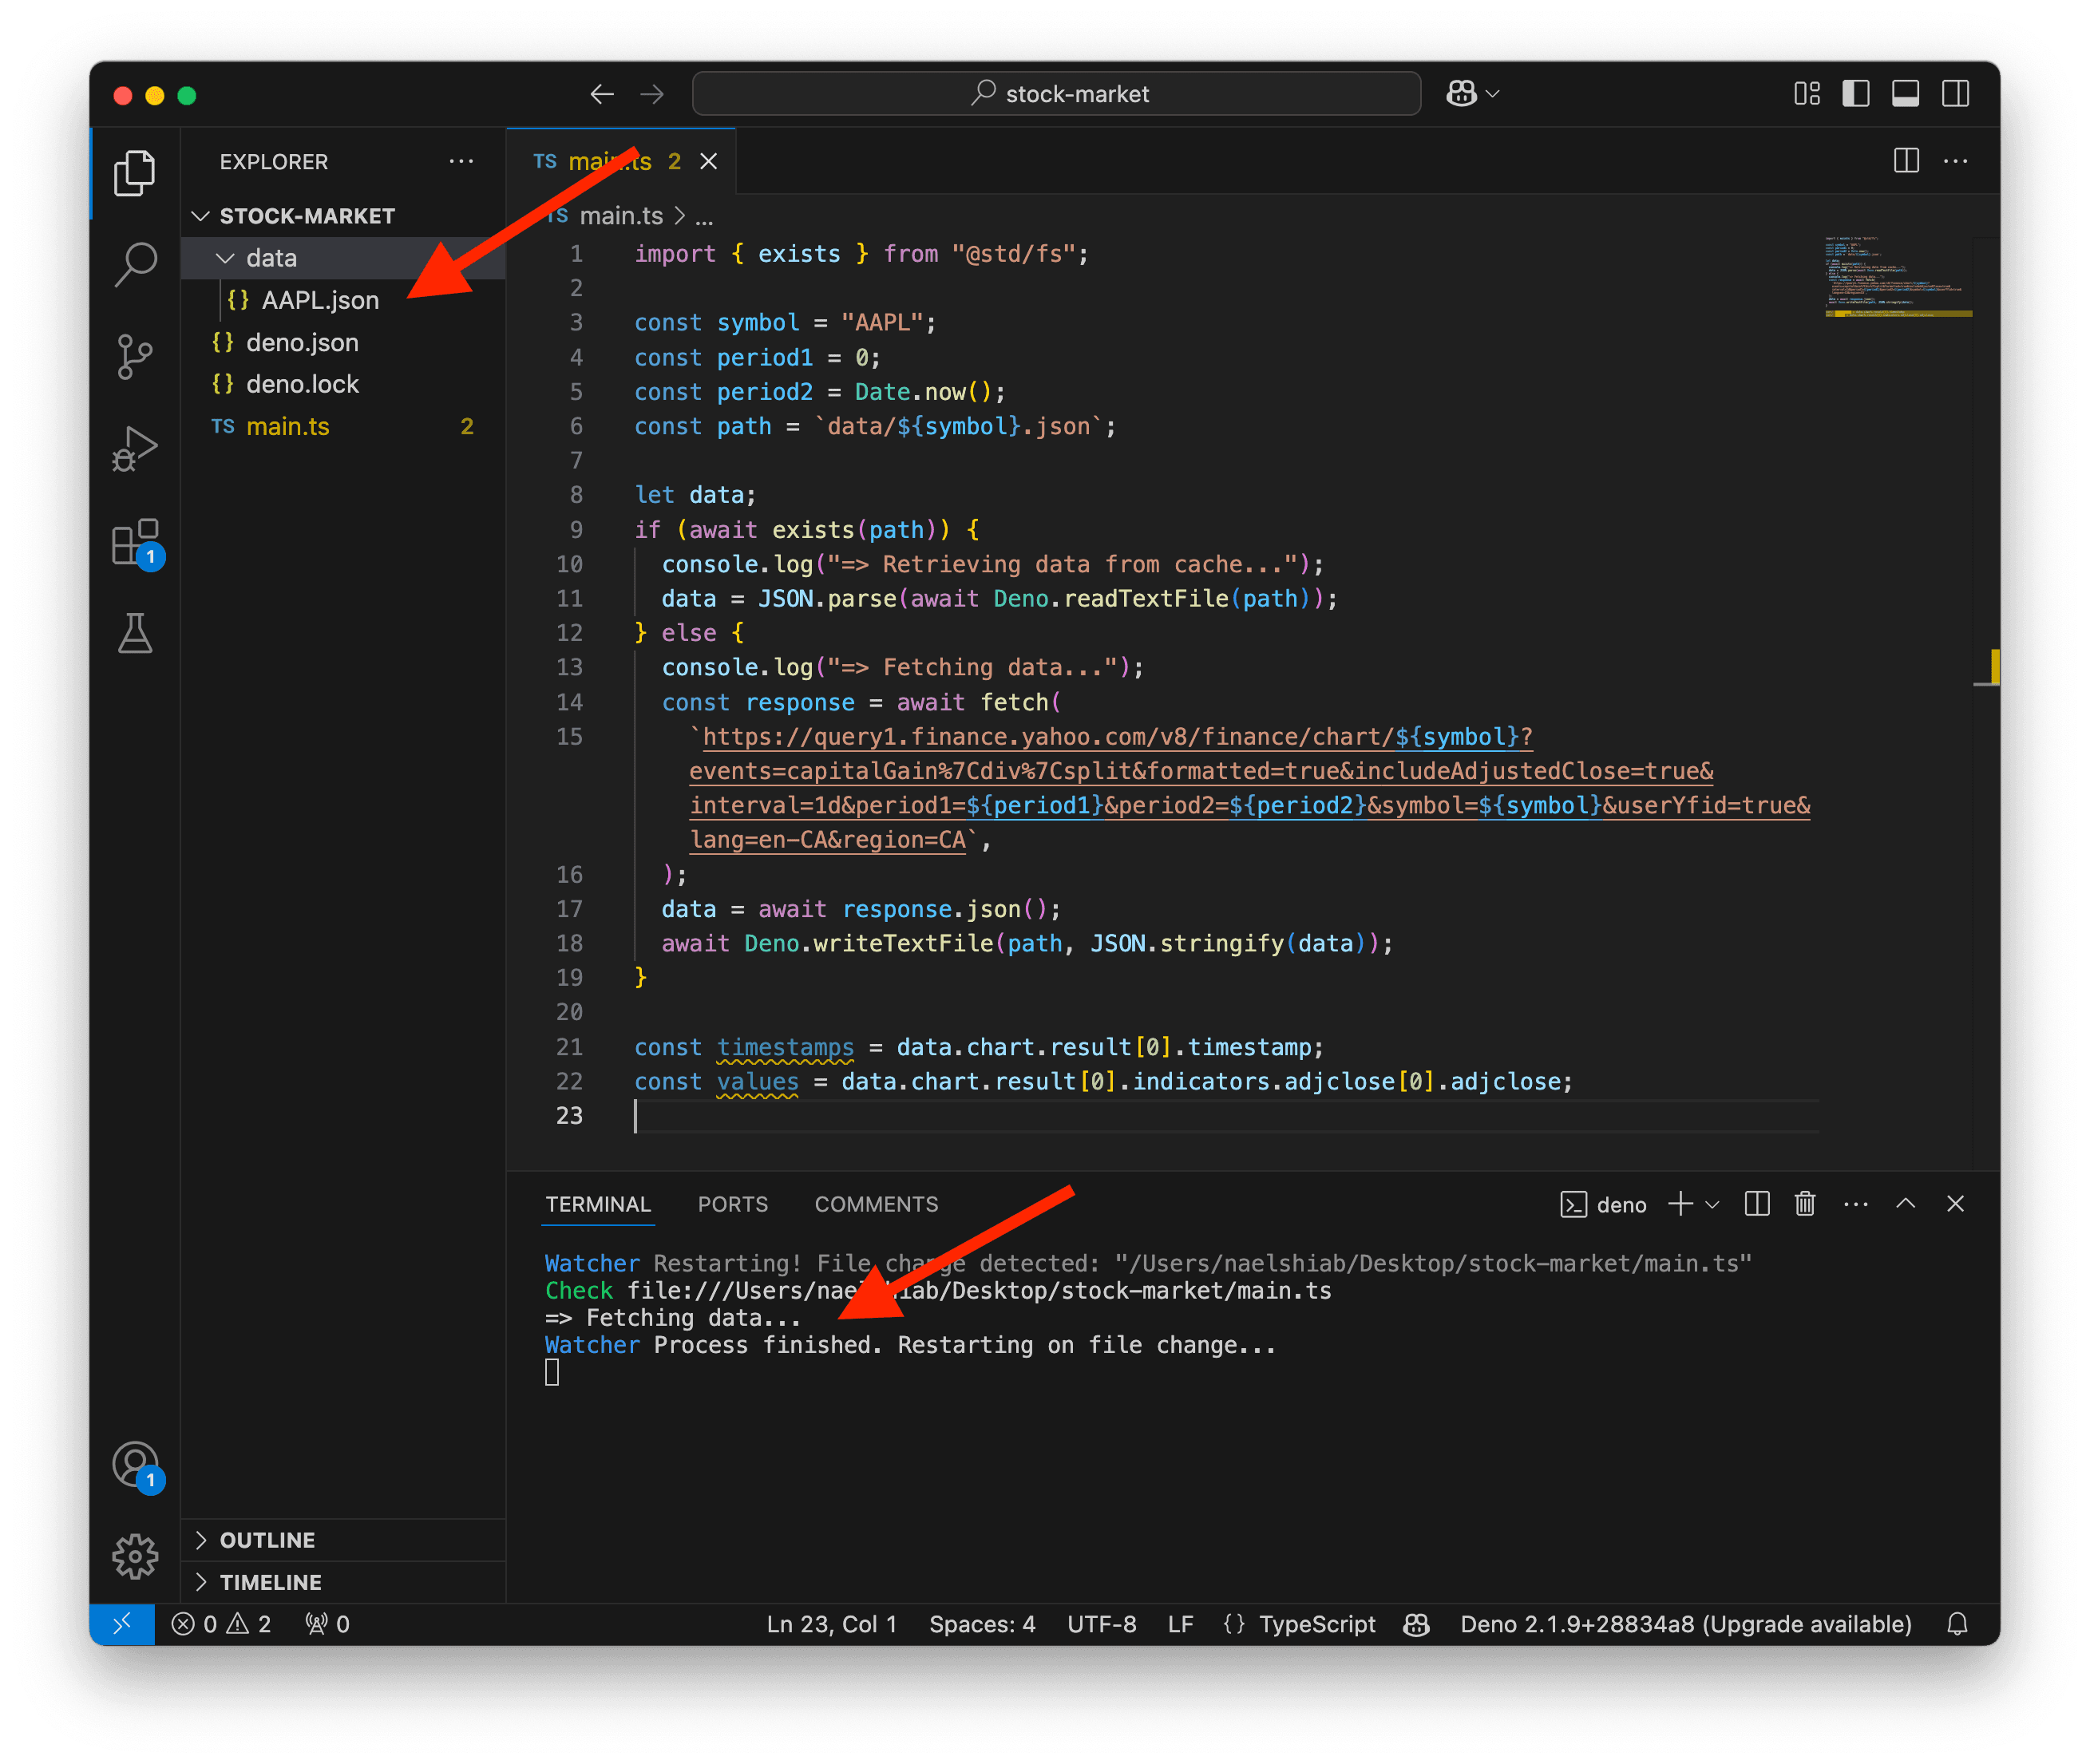Open Extensions view with badge
The height and width of the screenshot is (1764, 2090).
click(134, 543)
